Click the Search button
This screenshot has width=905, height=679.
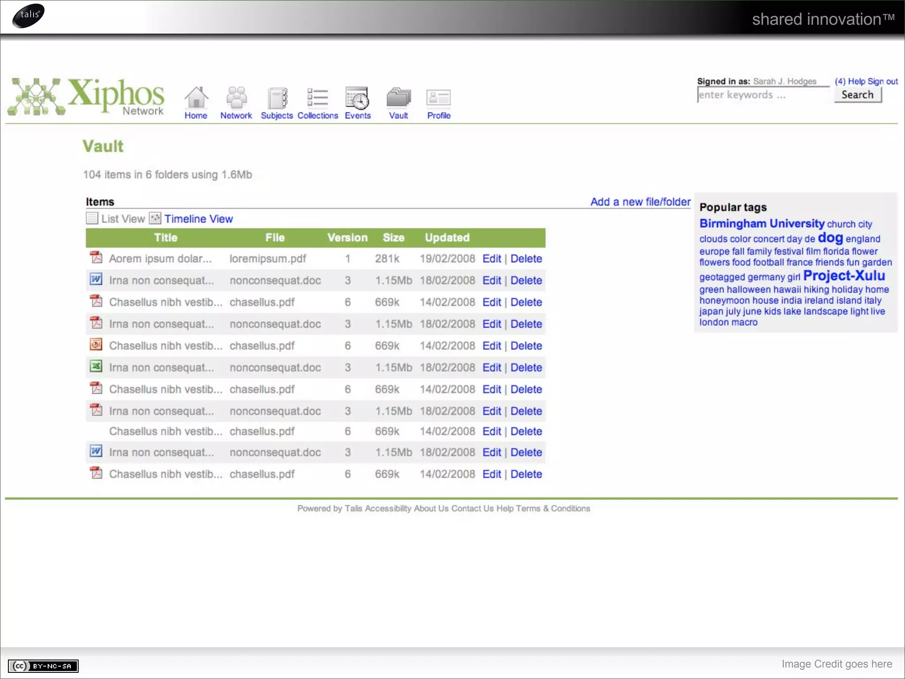[858, 95]
